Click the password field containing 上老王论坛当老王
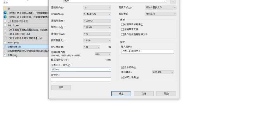Screen dimensions: 253x121 point(147,51)
